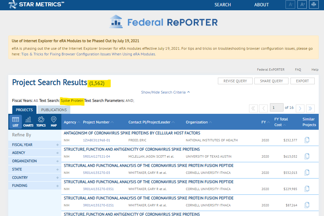Open project number 1ZIABC011968-01
This screenshot has width=324, height=216.
tap(97, 140)
